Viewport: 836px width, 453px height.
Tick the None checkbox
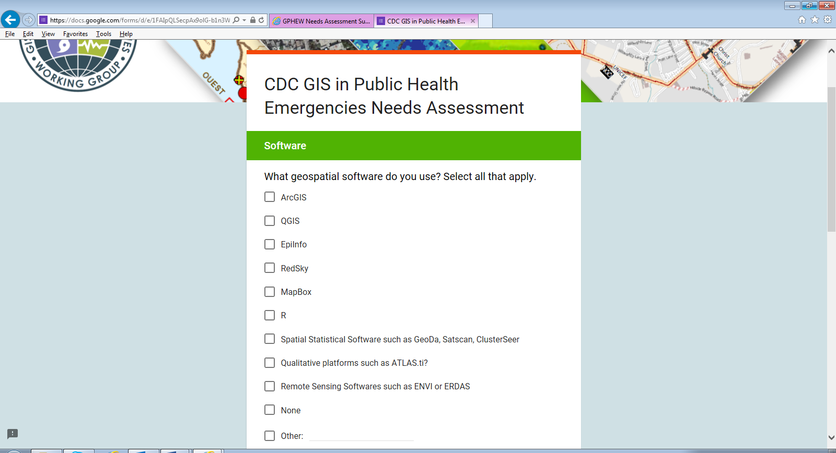point(270,410)
